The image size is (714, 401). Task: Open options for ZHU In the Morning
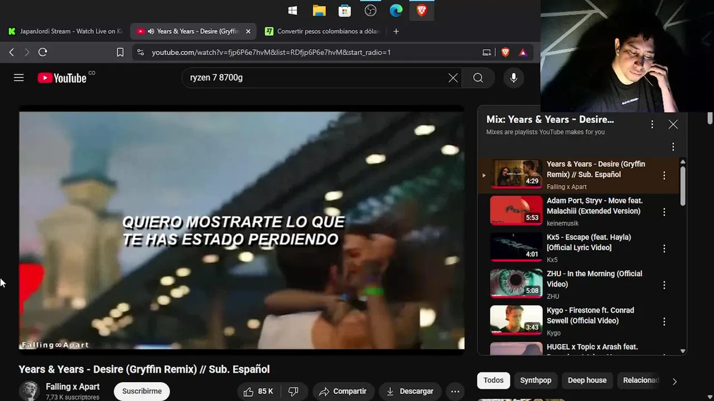tap(664, 285)
